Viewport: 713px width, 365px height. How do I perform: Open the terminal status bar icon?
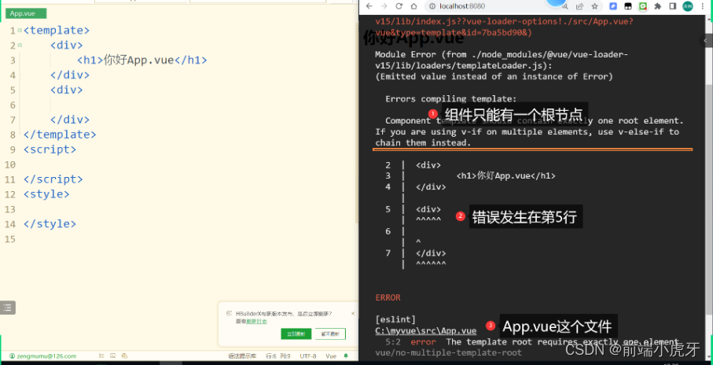coord(112,356)
